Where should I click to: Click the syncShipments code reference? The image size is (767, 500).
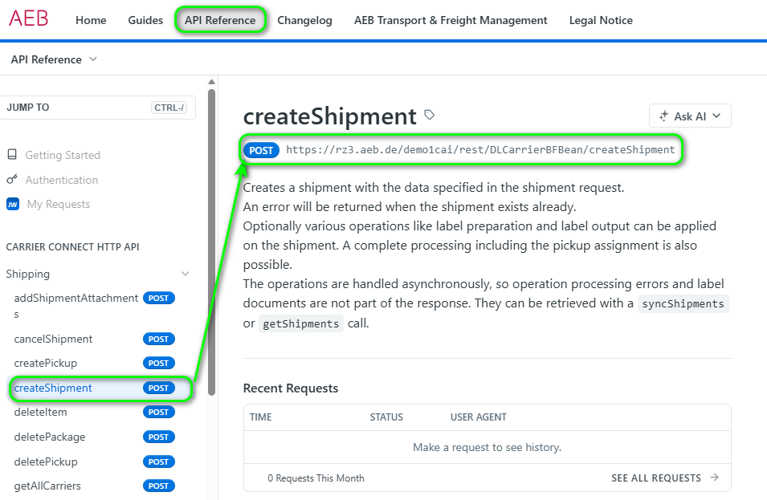[x=683, y=303]
